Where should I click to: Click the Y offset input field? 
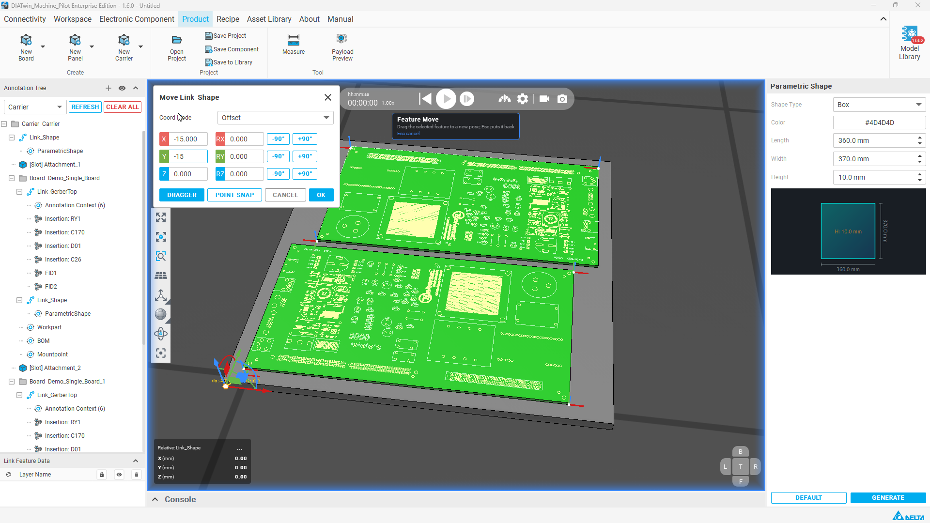[188, 156]
